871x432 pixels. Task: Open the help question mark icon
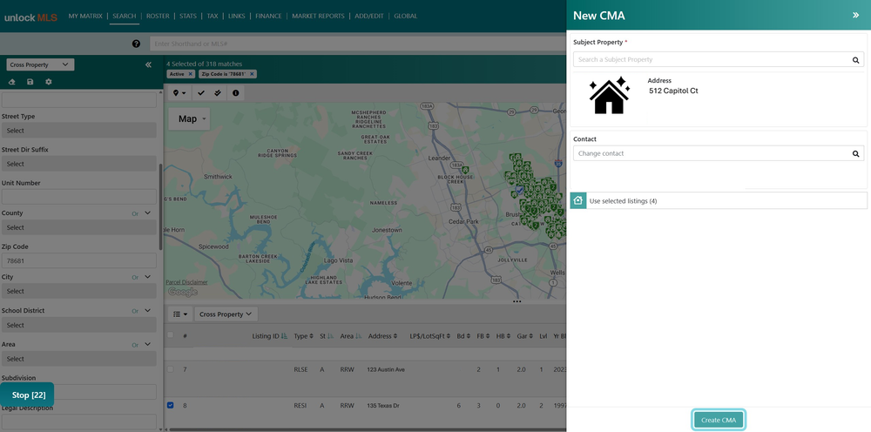136,44
